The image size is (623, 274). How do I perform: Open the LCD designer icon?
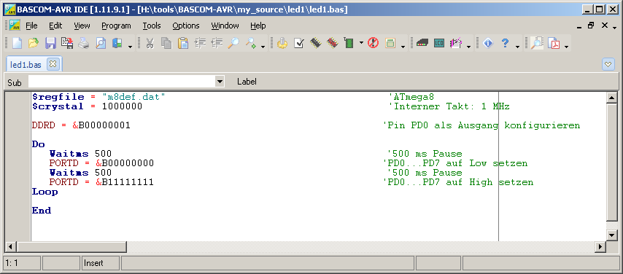(438, 43)
